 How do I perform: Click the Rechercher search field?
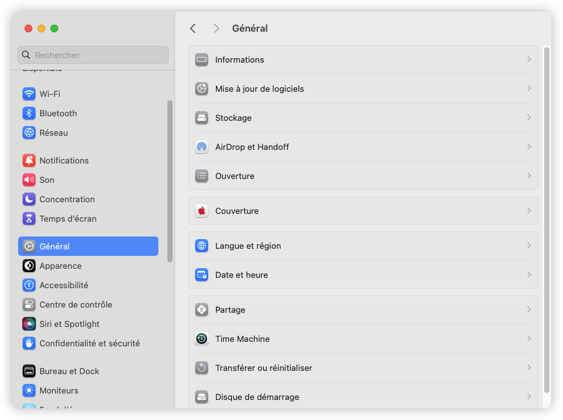pyautogui.click(x=93, y=55)
